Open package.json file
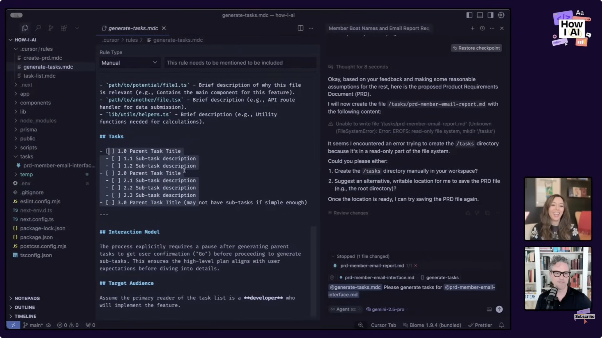The width and height of the screenshot is (602, 338). click(36, 237)
